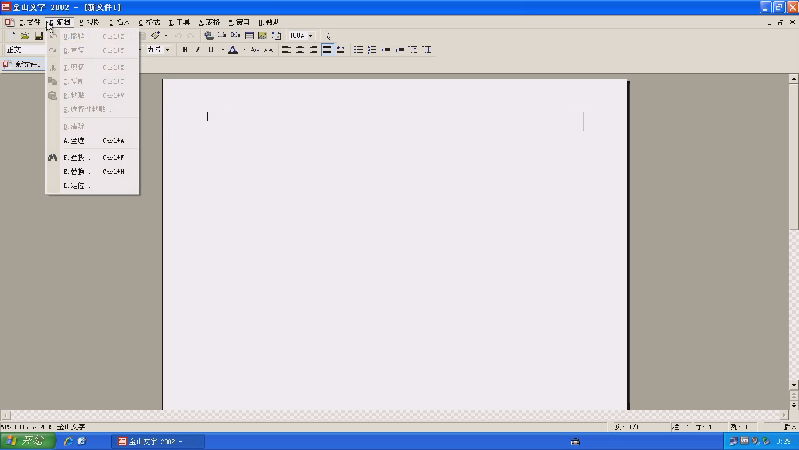The height and width of the screenshot is (450, 799).
Task: Toggle justified alignment
Action: click(327, 50)
